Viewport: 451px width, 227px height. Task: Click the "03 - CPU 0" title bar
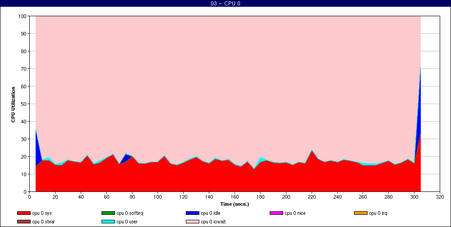pos(225,4)
